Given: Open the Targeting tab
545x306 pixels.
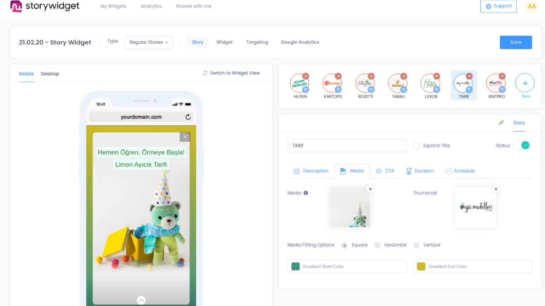Looking at the screenshot, I should [x=257, y=42].
